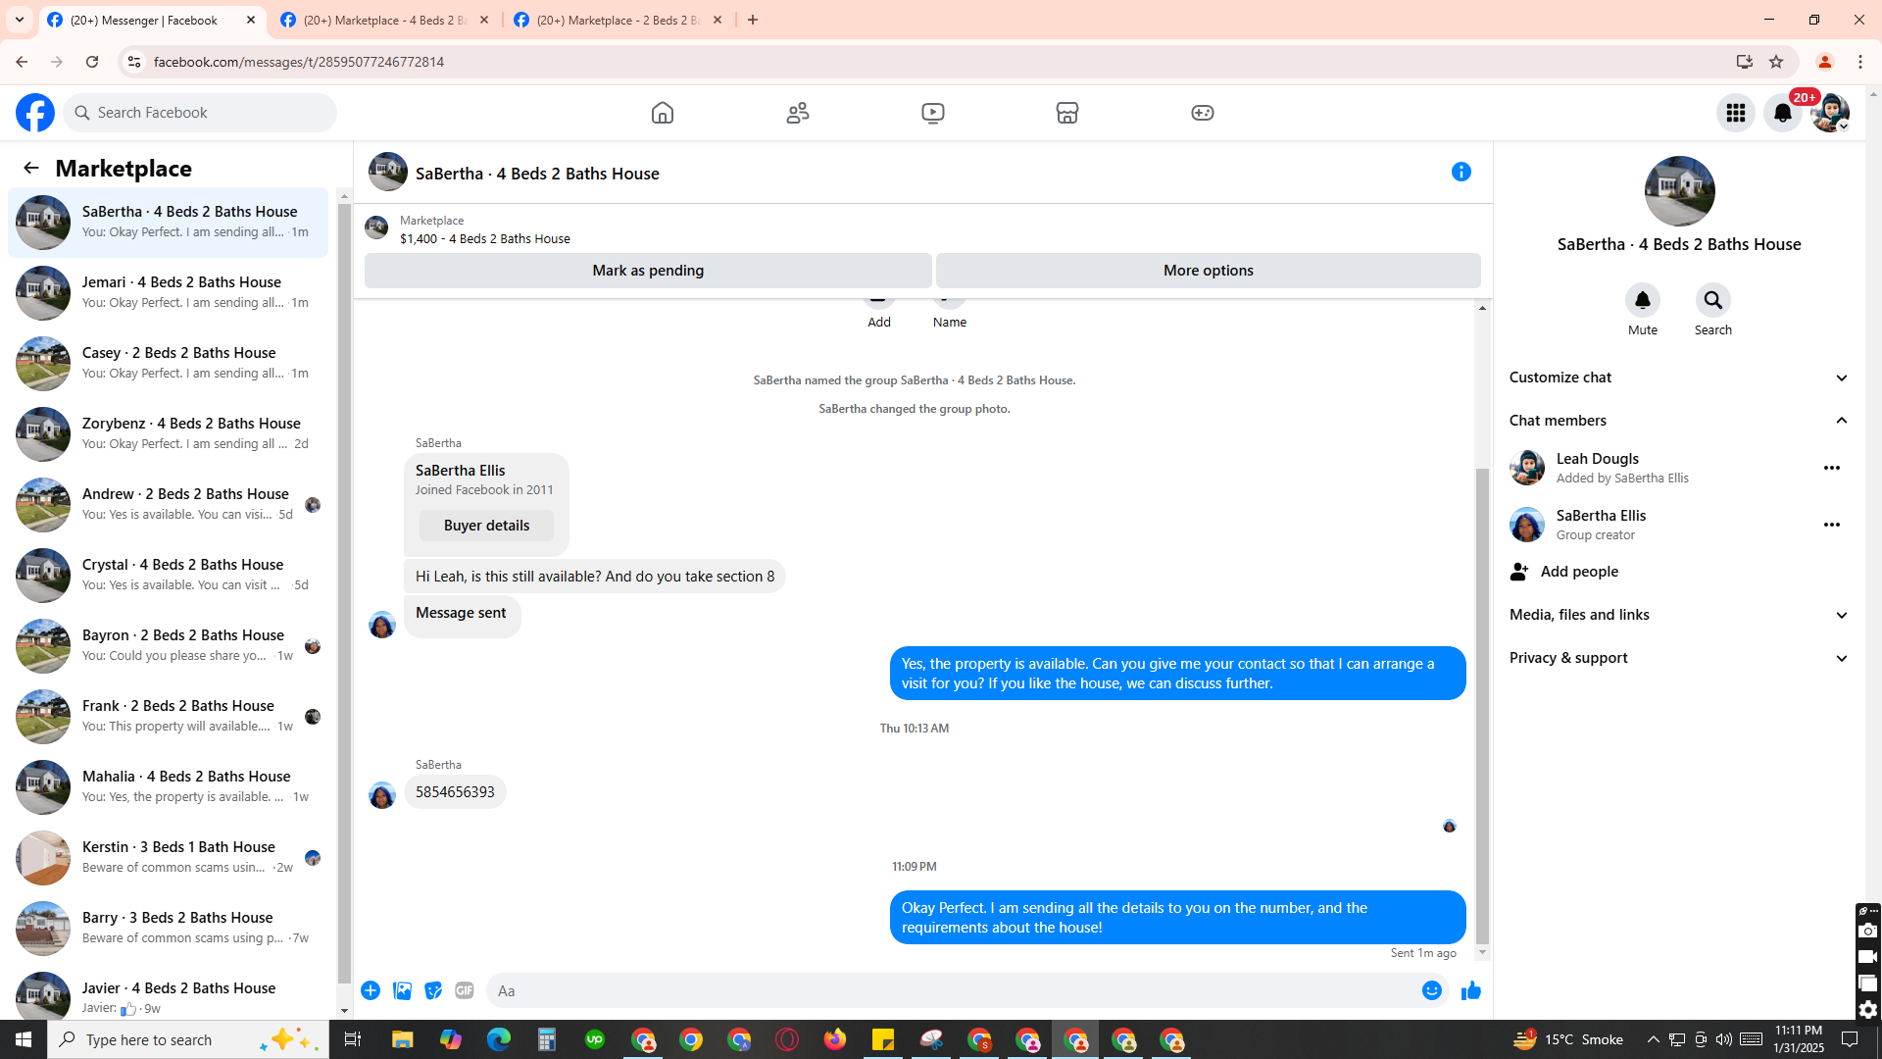This screenshot has width=1882, height=1059.
Task: Click the install app icon in address bar
Action: point(1745,62)
